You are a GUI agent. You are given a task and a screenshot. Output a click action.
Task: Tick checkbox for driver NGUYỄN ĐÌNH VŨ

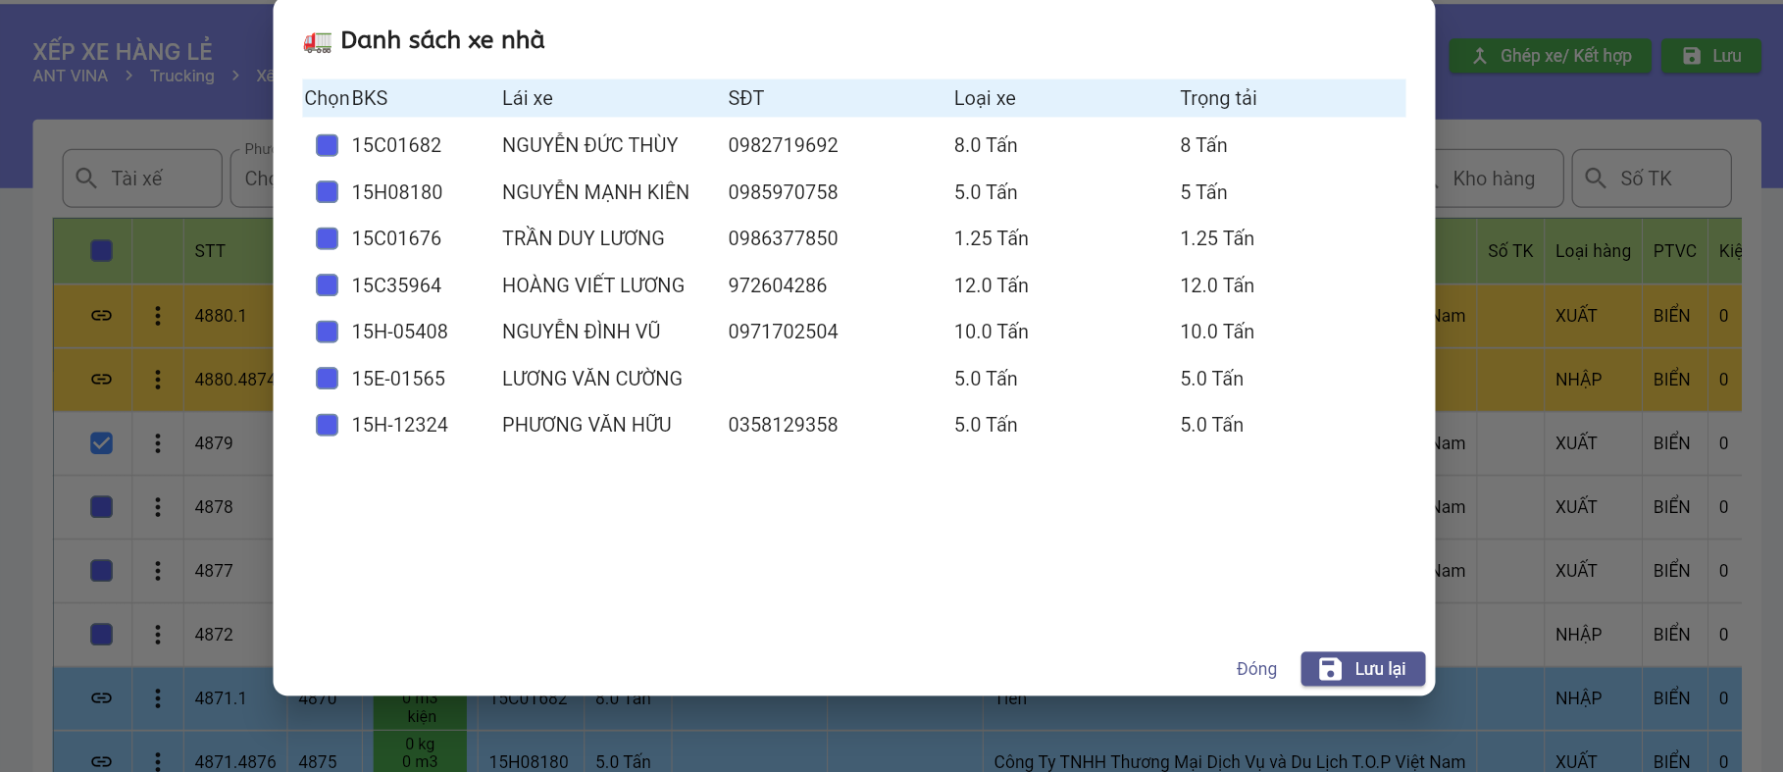pos(327,332)
